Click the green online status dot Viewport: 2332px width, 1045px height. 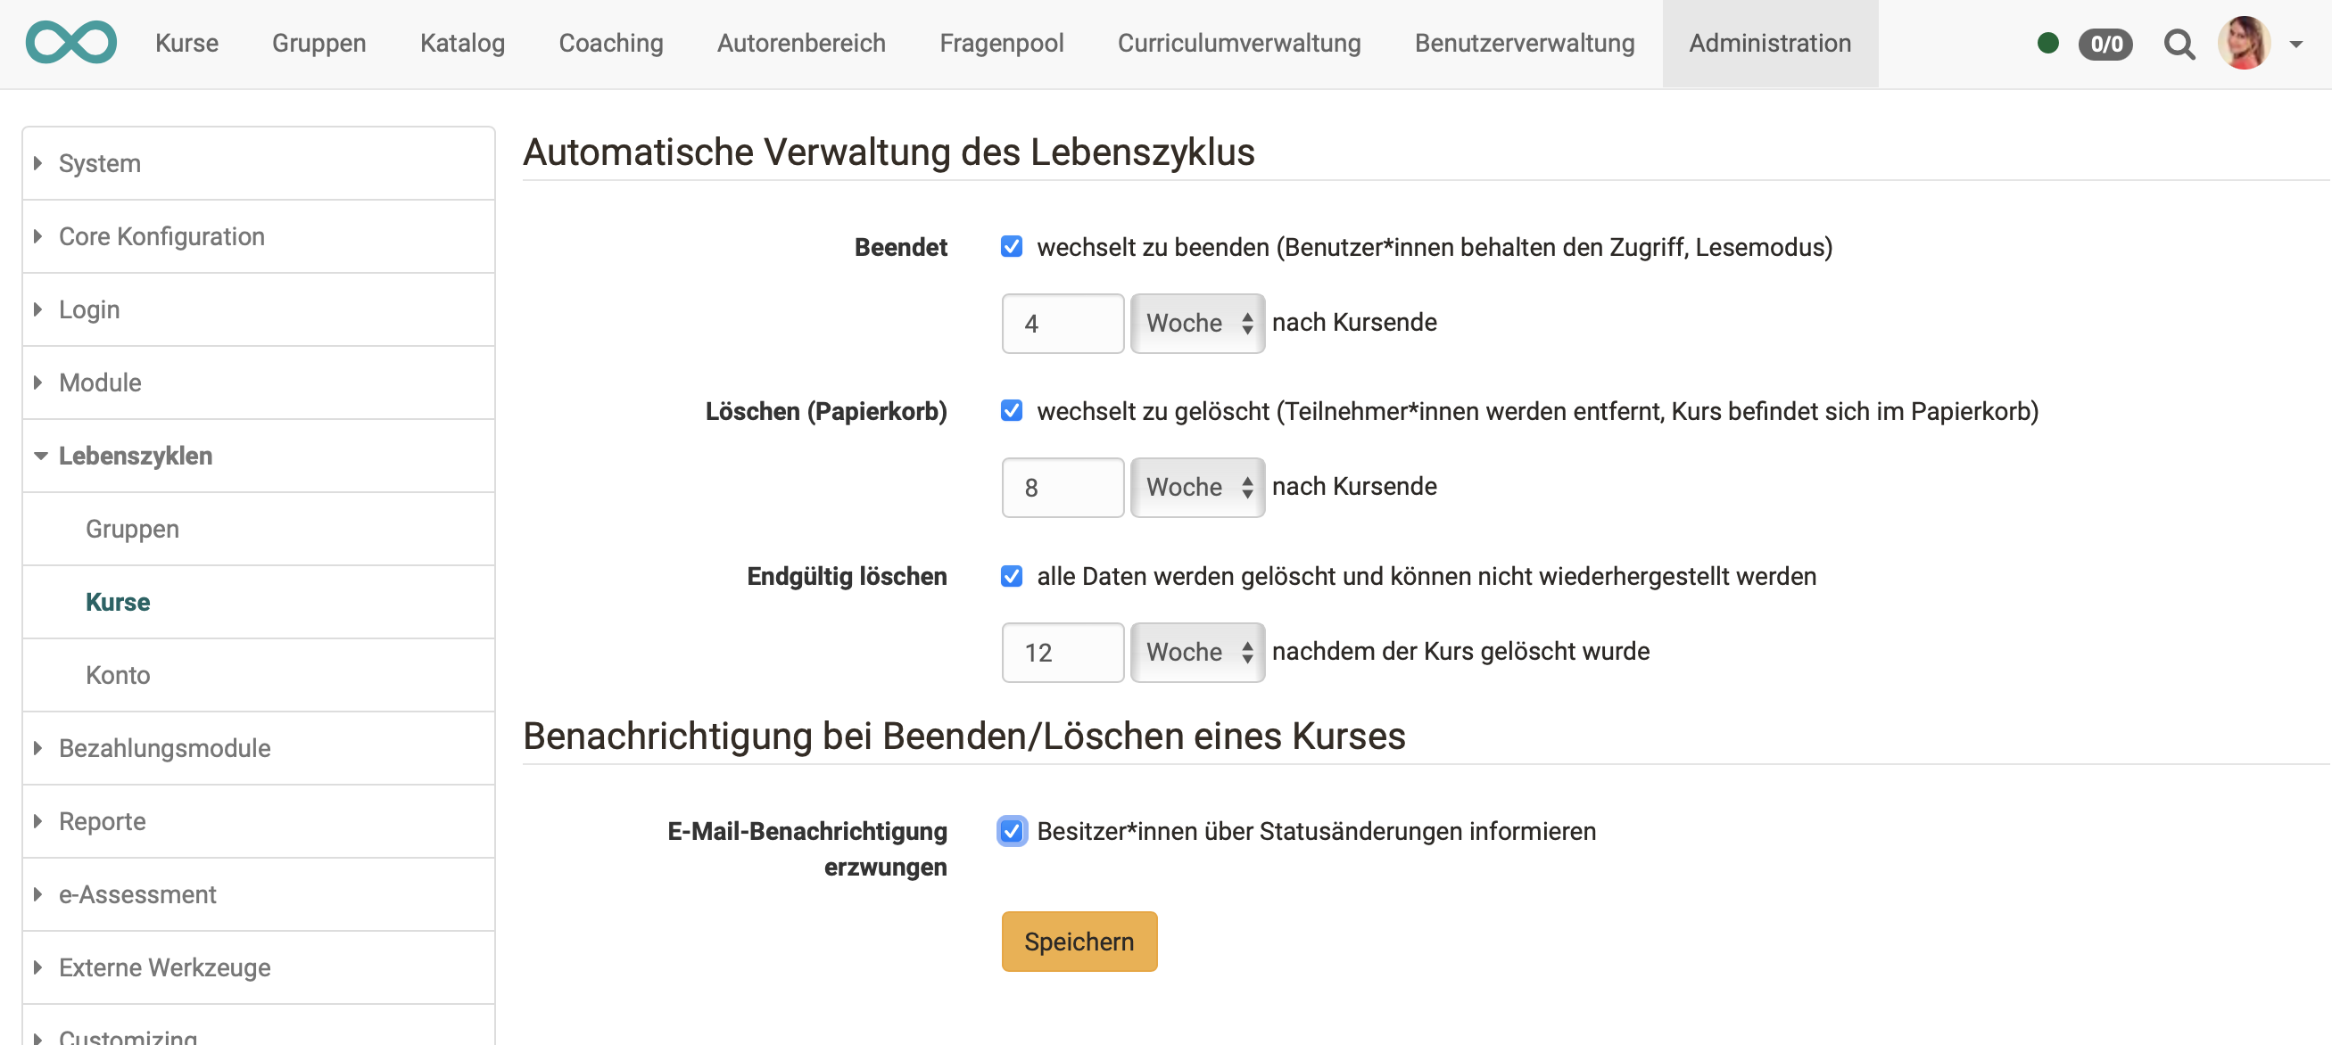point(2047,43)
